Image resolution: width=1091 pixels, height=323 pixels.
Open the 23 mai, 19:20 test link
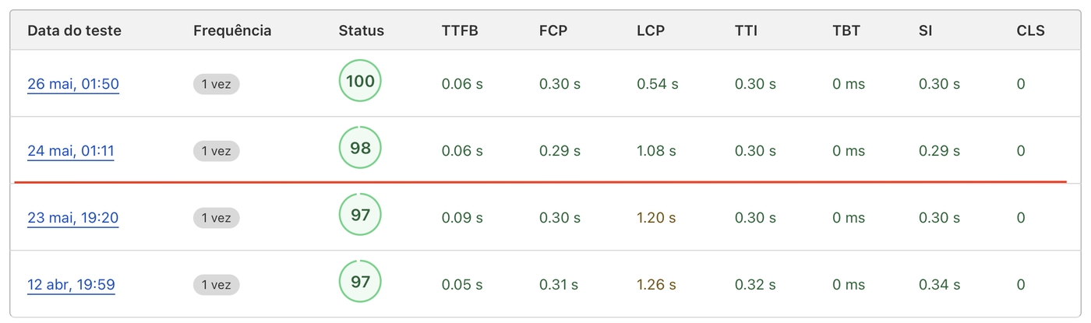(x=73, y=218)
